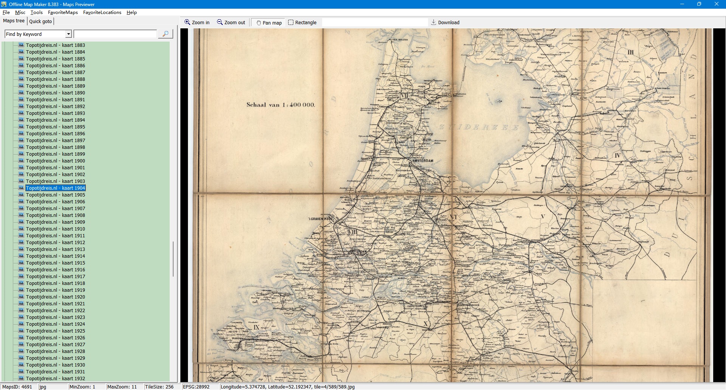
Task: Select Topotijdreis.nl - kaart 1890
Action: 55,93
